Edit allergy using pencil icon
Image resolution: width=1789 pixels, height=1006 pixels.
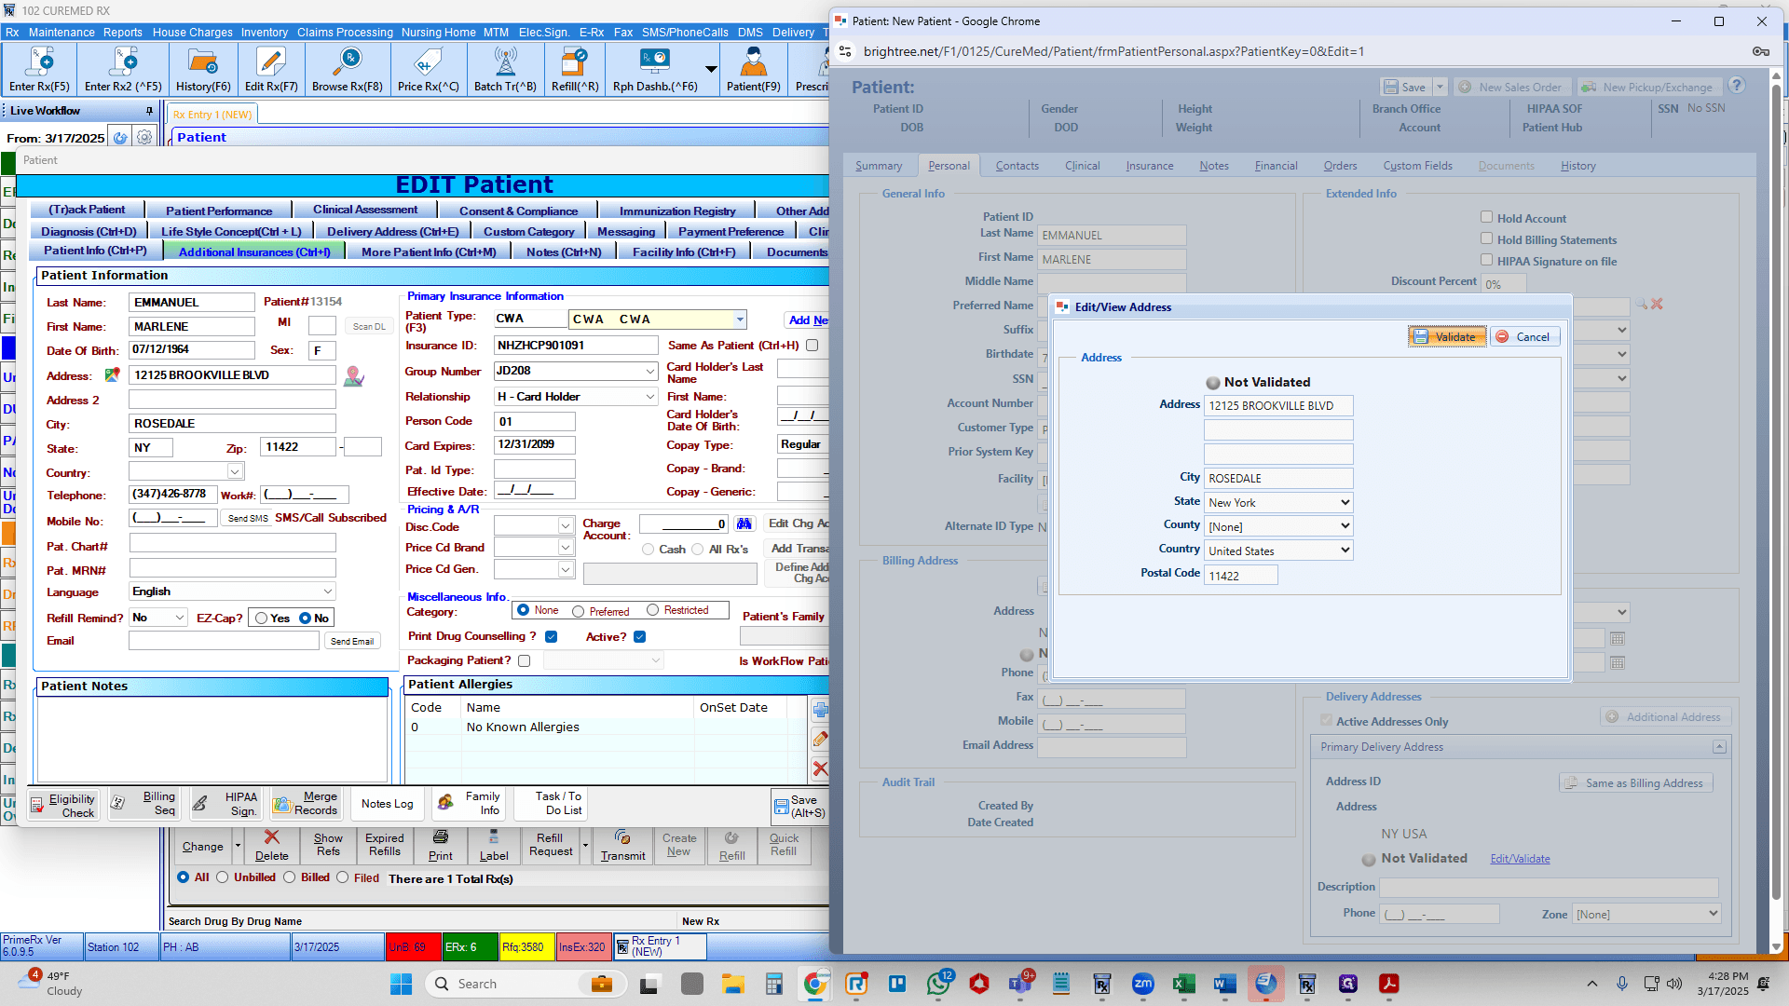[820, 740]
